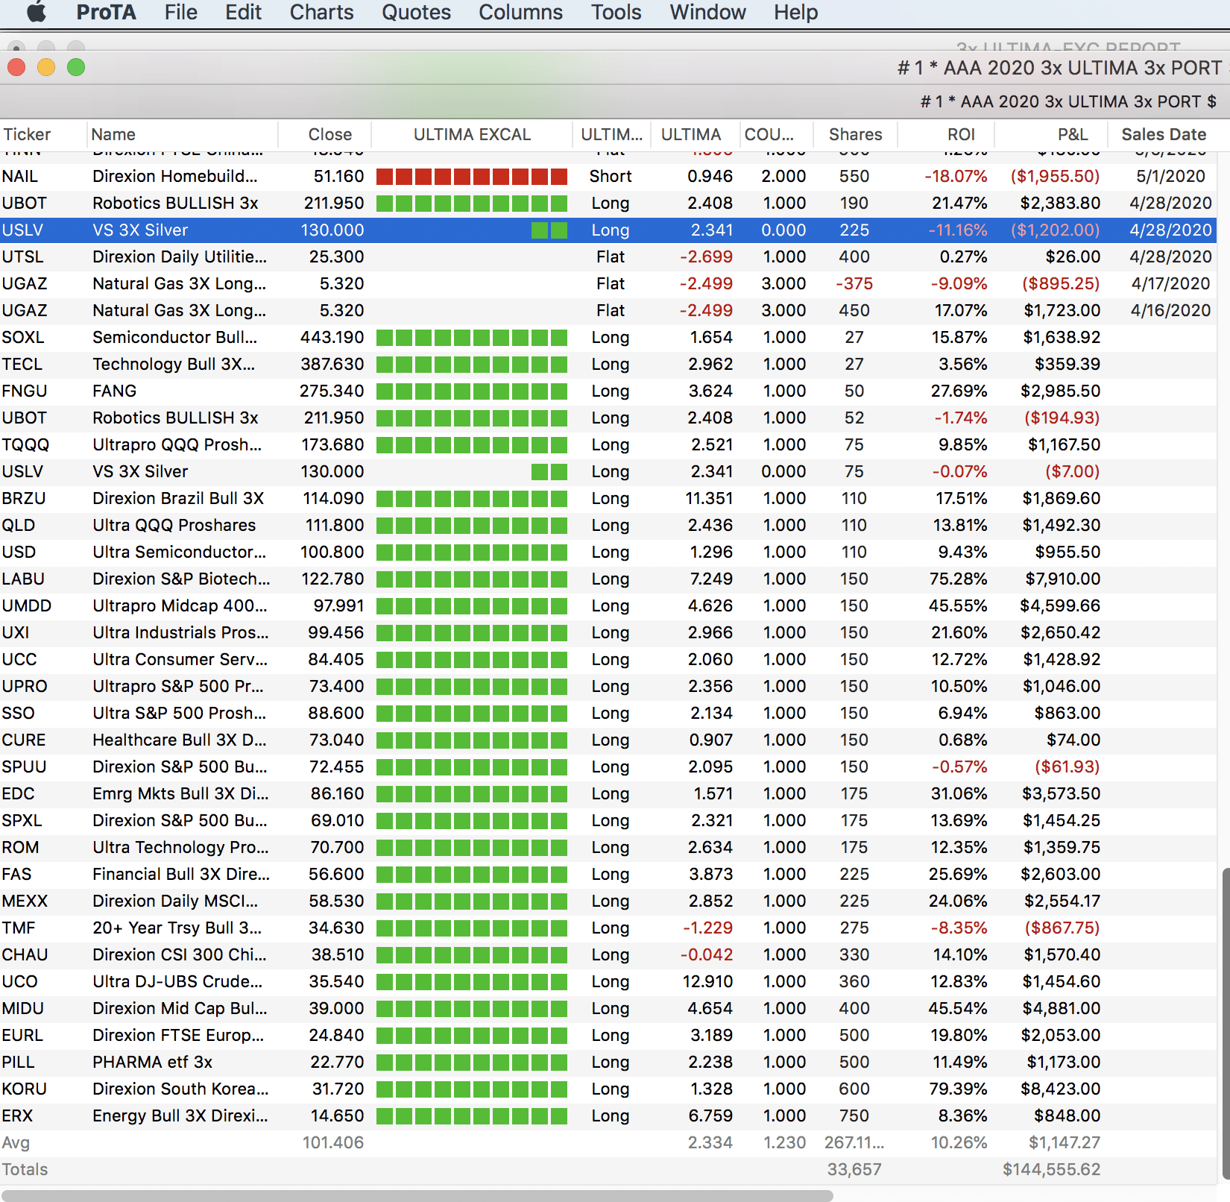Click the Totals P&L value $144,555.62
The width and height of the screenshot is (1230, 1202).
click(x=1051, y=1169)
